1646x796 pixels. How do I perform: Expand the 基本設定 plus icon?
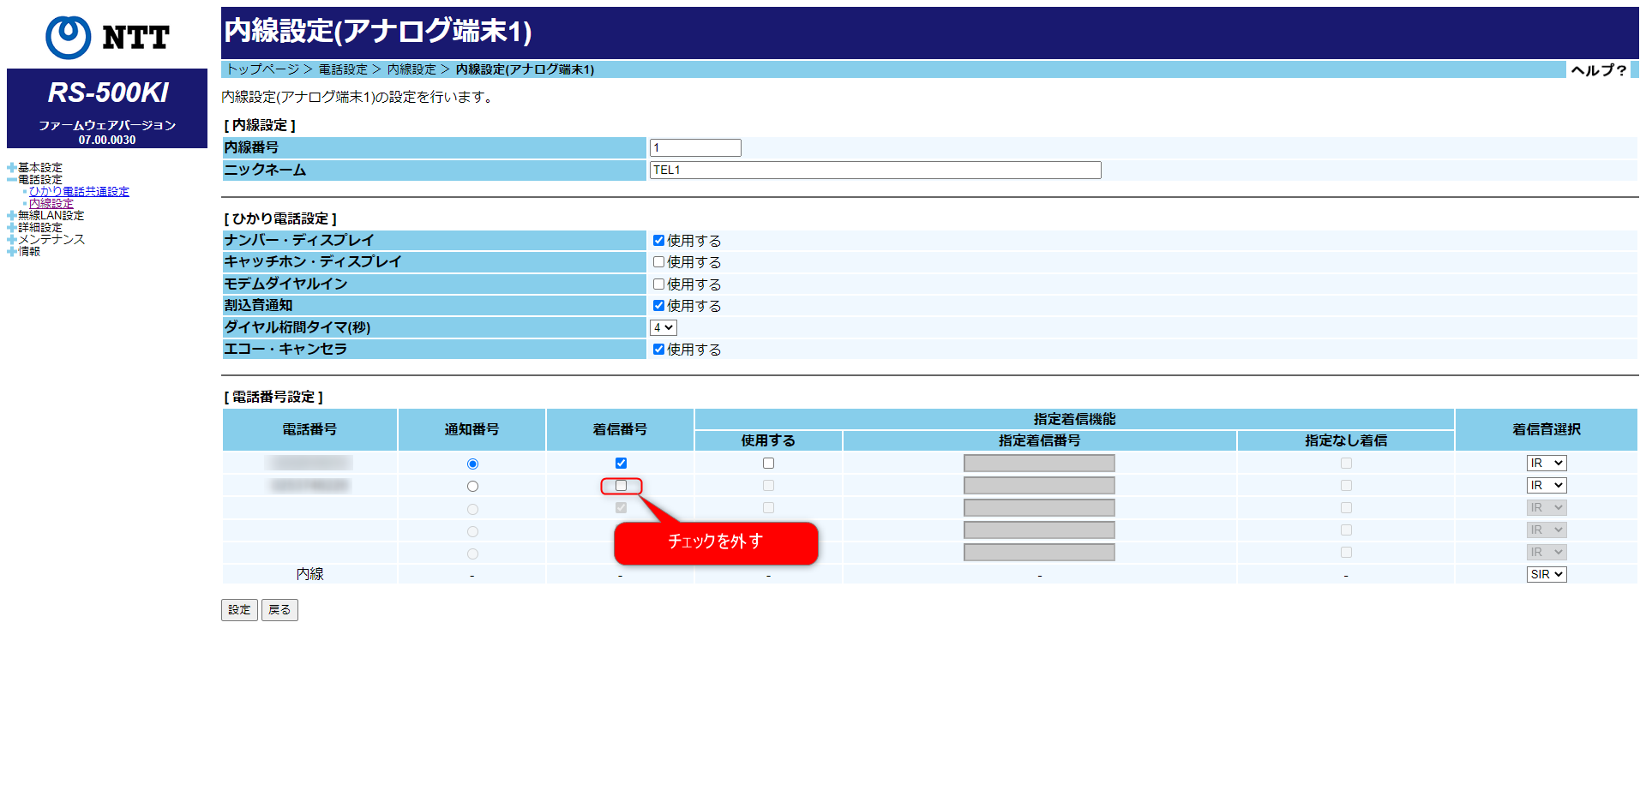11,168
